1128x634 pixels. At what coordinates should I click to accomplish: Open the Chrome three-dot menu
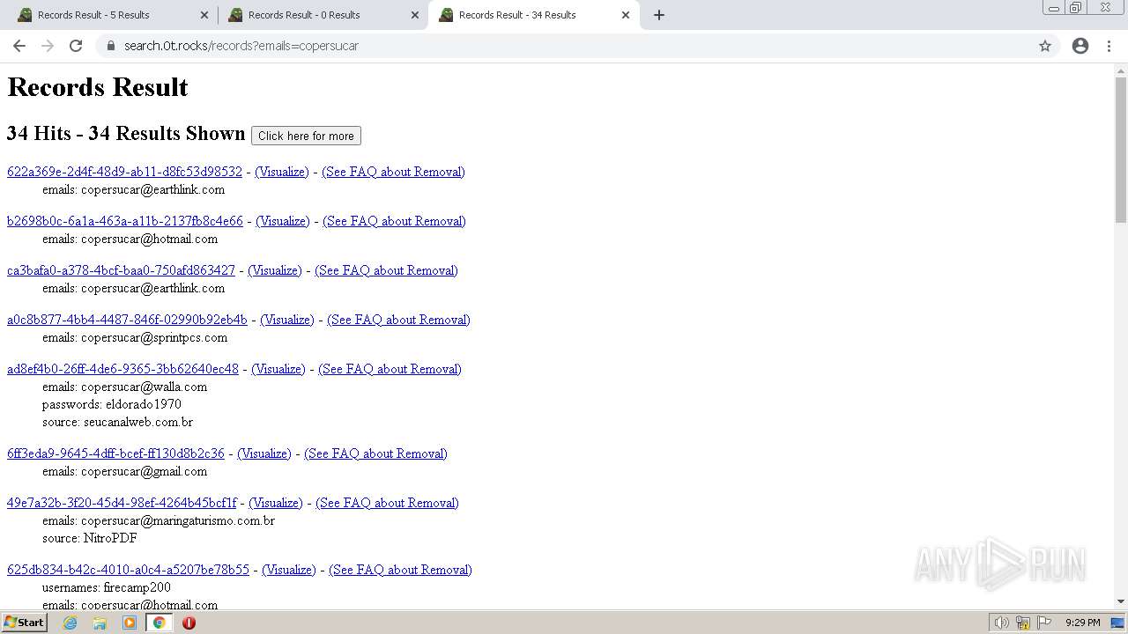[1109, 46]
